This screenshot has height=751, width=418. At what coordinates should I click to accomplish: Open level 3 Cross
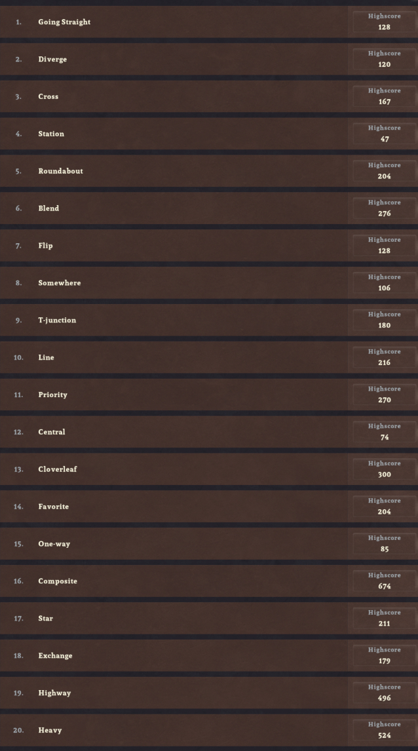(209, 96)
